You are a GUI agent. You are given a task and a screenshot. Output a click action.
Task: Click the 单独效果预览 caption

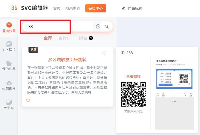tap(133, 111)
